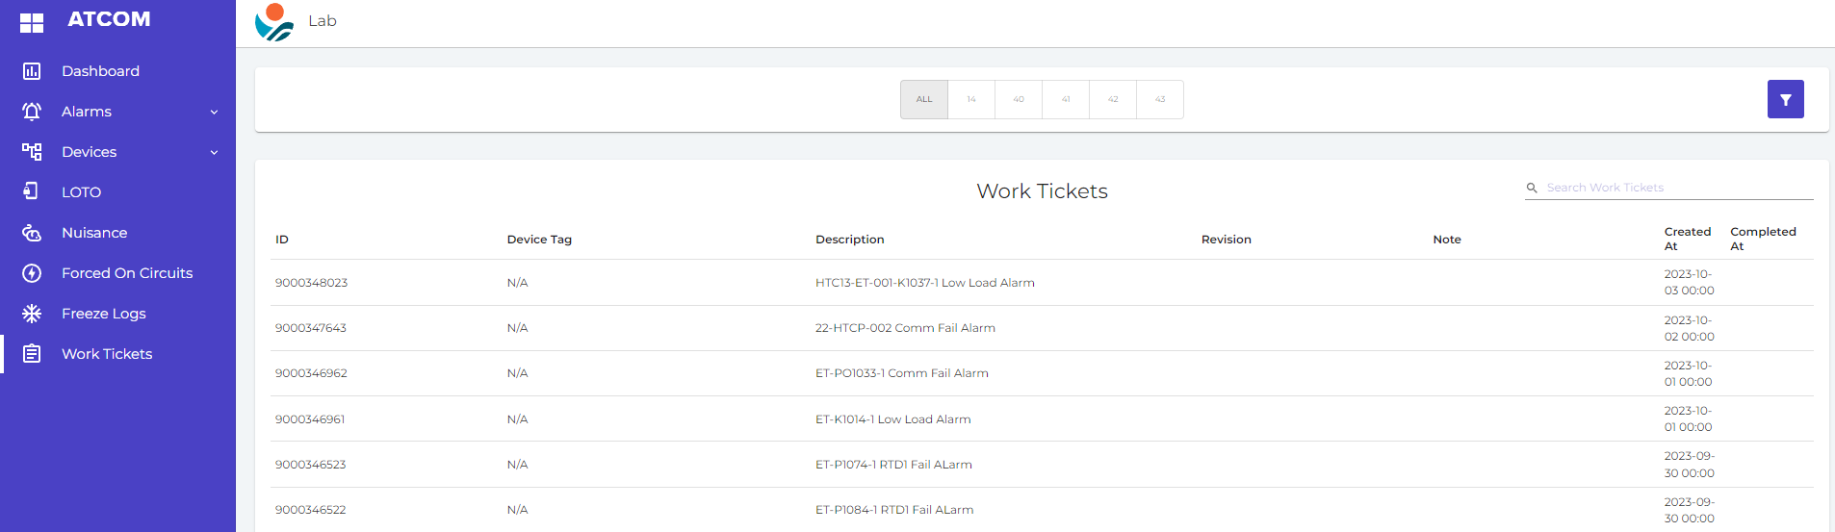Open Nuisance via its sidebar icon
This screenshot has width=1835, height=532.
coord(32,233)
